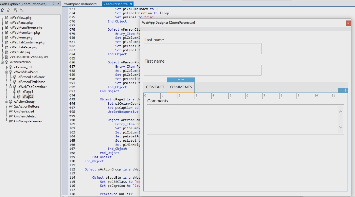Select cPersonDataDictionary.dd in Code Explorer
The height and width of the screenshot is (197, 355).
pos(29,57)
